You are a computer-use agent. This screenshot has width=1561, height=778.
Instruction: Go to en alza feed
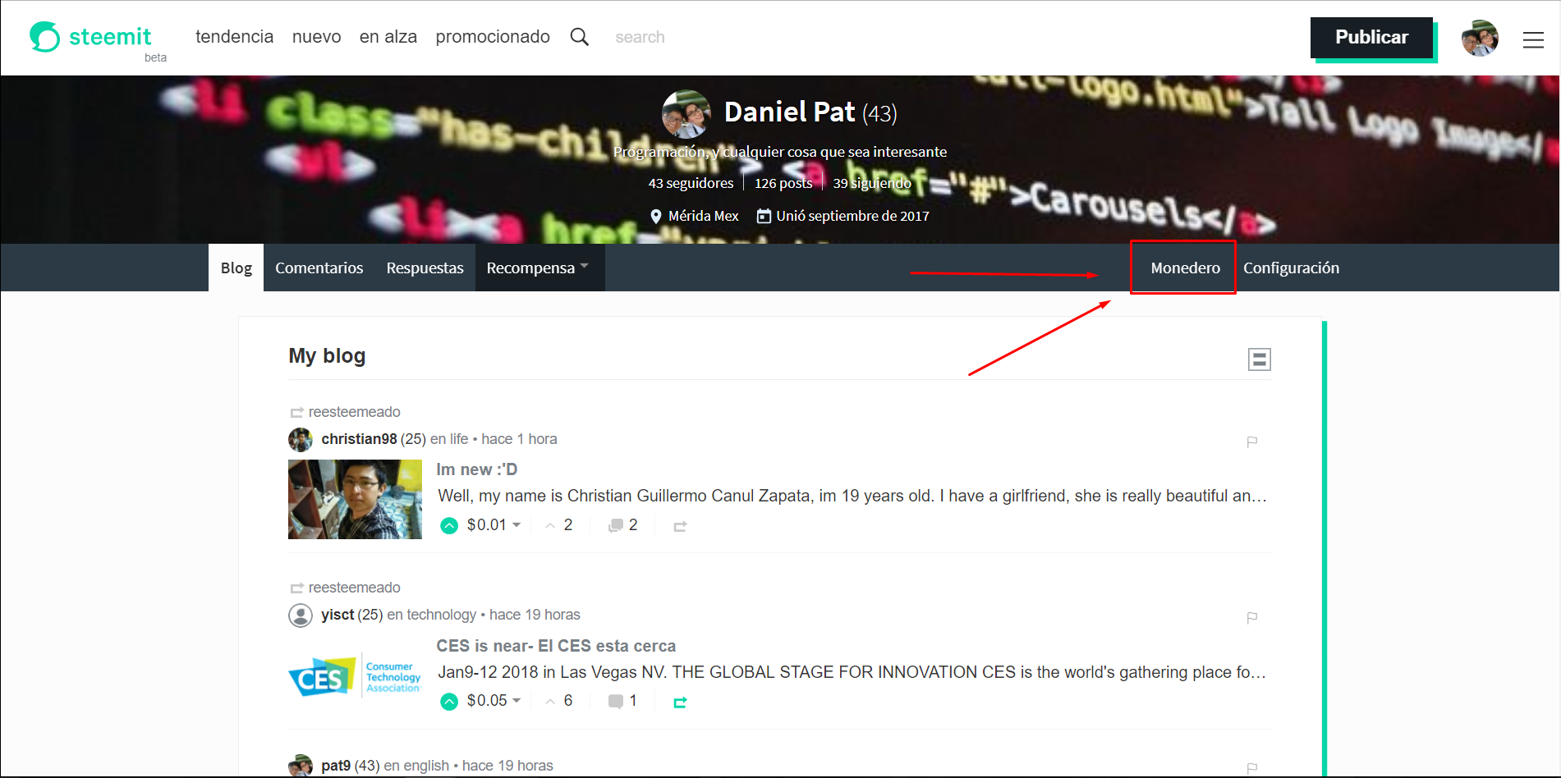388,37
